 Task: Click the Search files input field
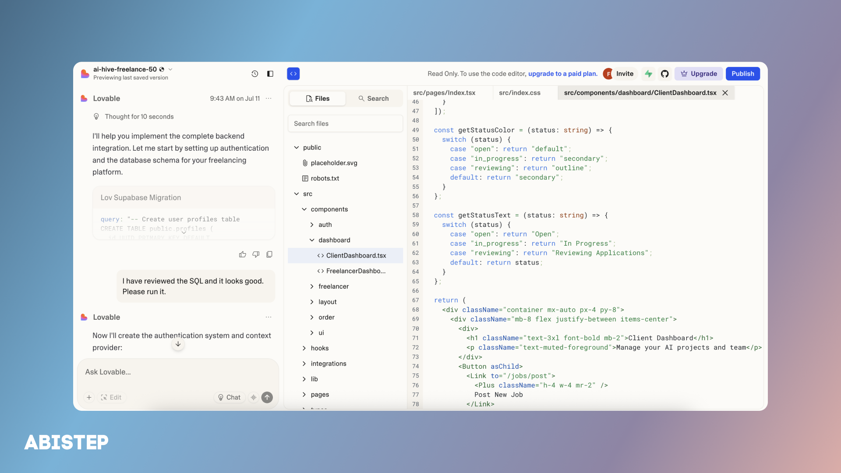tap(345, 124)
